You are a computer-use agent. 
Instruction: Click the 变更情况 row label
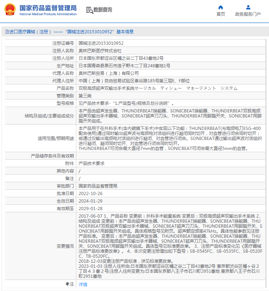[65, 246]
